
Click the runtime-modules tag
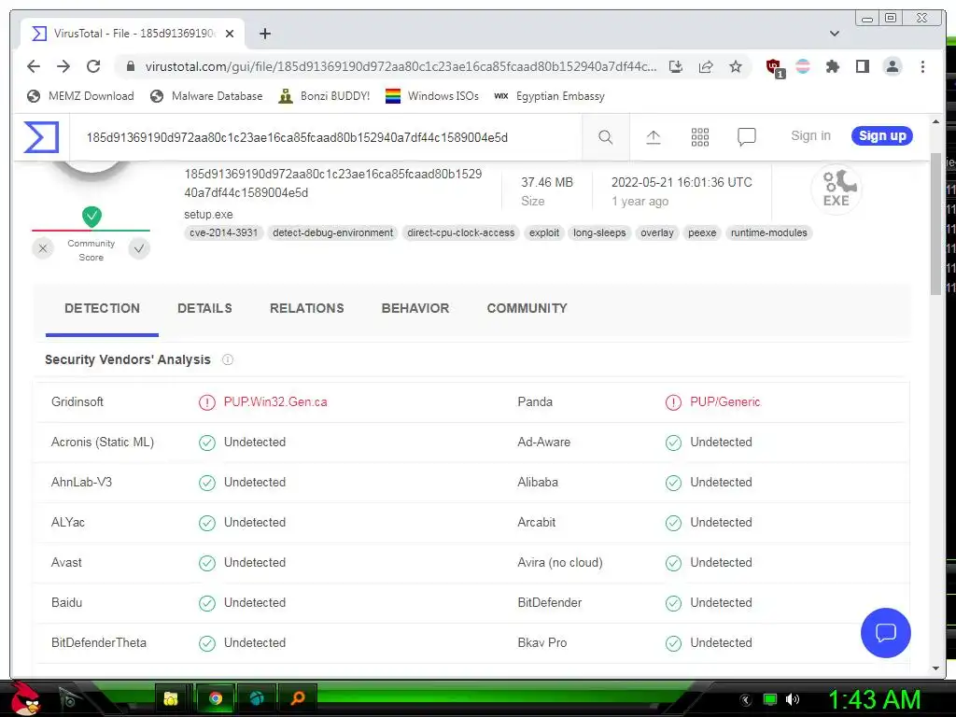click(x=769, y=232)
